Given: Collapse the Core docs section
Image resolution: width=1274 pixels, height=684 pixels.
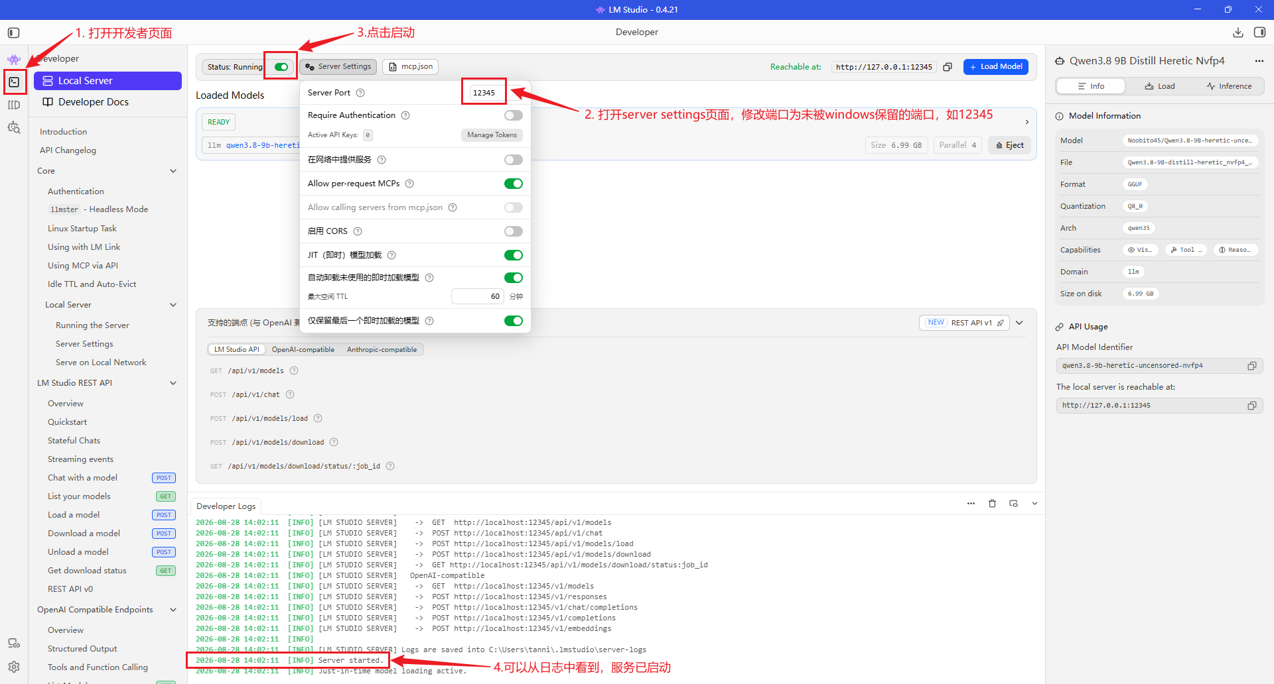Looking at the screenshot, I should [173, 171].
